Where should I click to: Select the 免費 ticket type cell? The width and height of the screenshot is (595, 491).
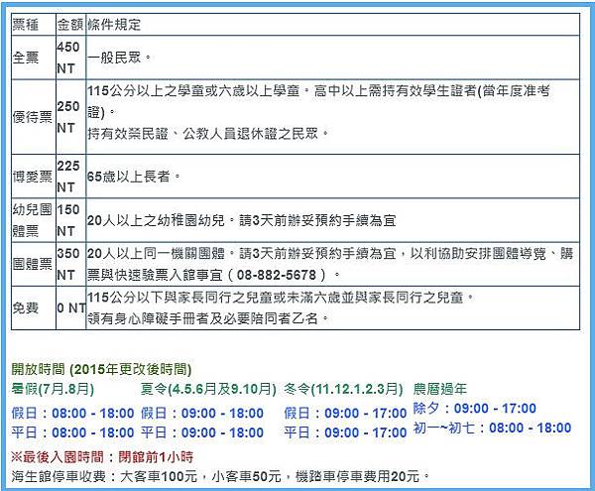[34, 307]
